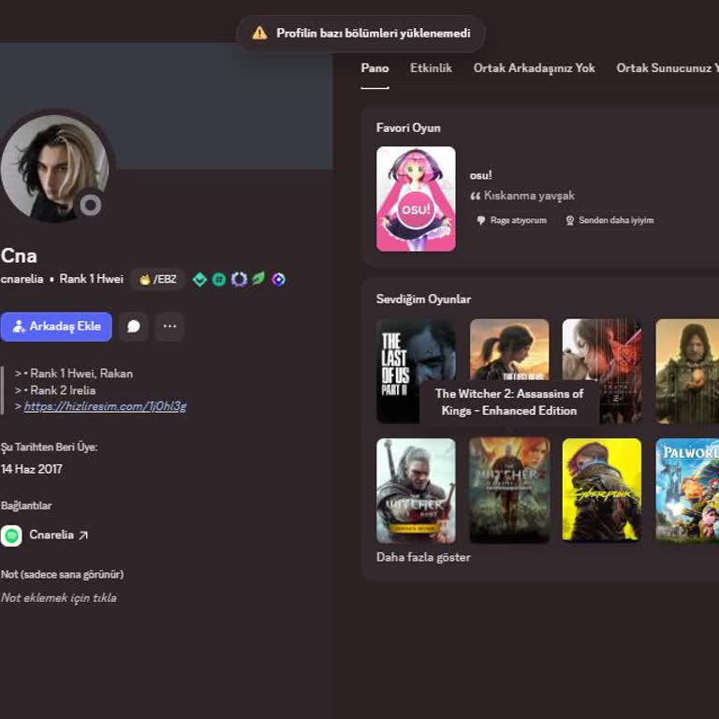This screenshot has width=719, height=719.
Task: Click the Favori Oyun section heading
Action: pyautogui.click(x=408, y=128)
